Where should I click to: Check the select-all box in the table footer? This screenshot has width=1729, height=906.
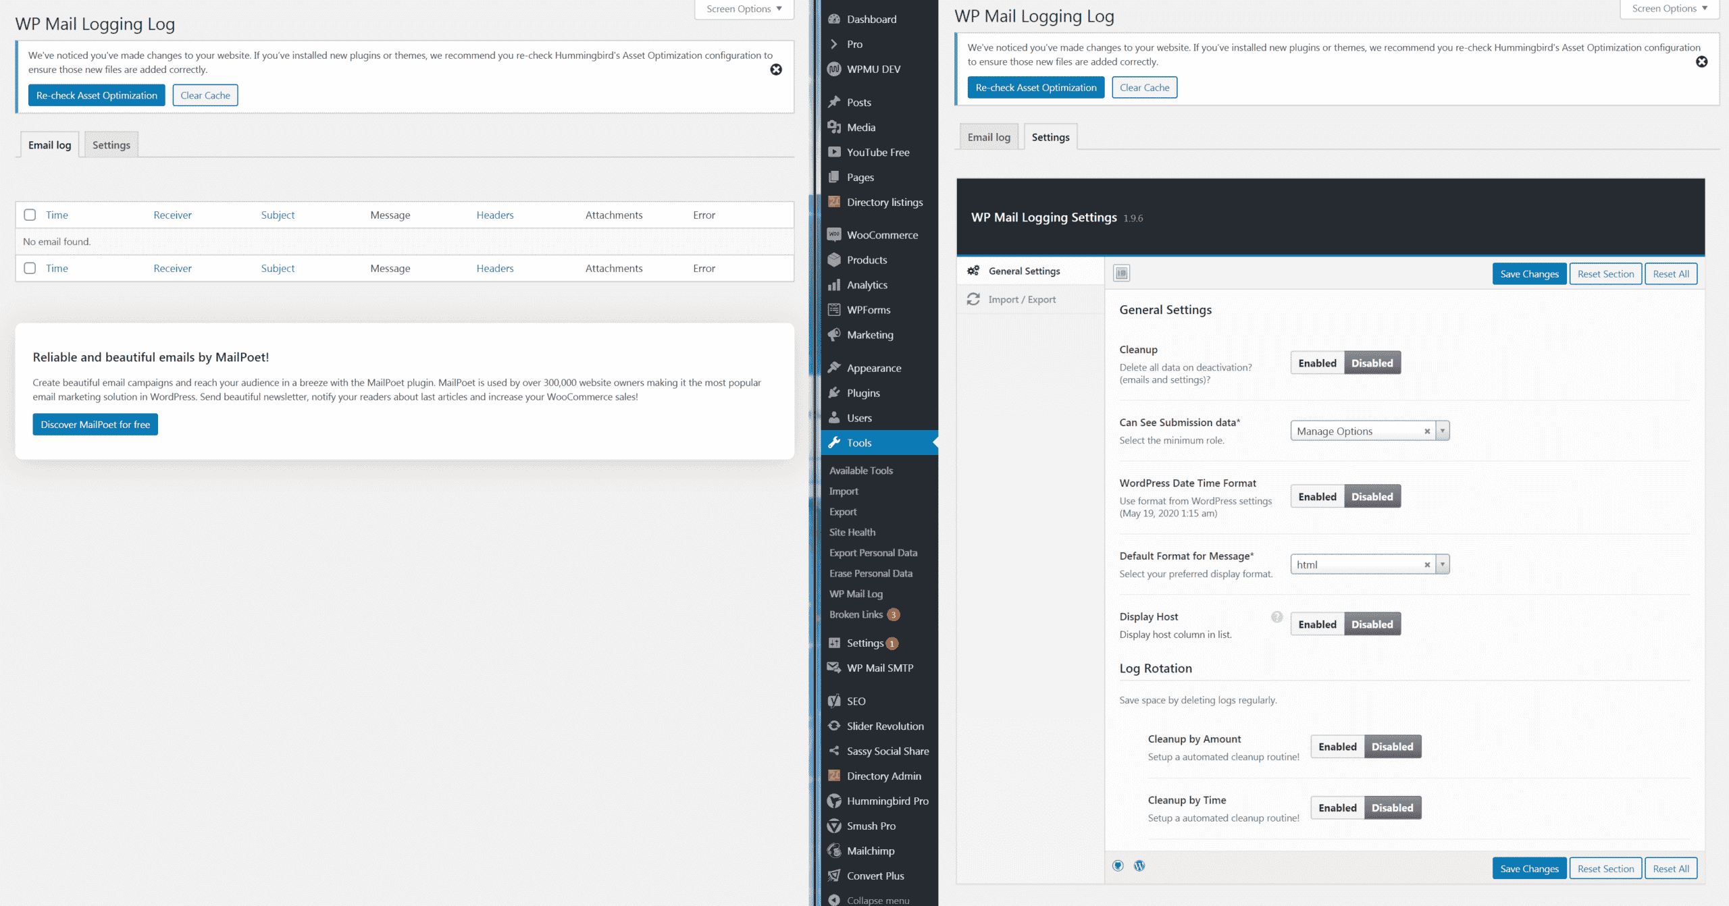pos(30,268)
